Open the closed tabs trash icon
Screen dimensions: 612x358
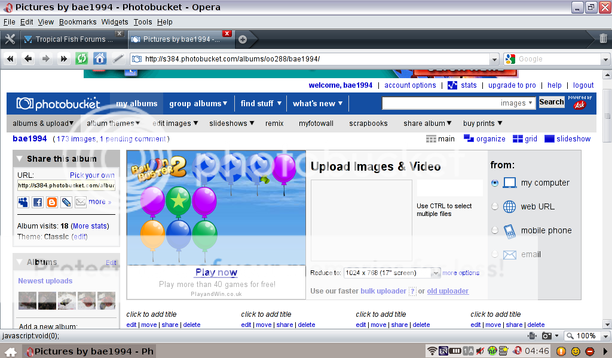click(603, 38)
